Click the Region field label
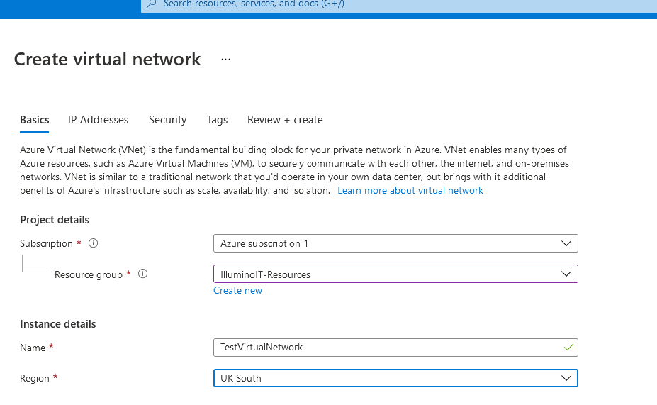 (34, 378)
